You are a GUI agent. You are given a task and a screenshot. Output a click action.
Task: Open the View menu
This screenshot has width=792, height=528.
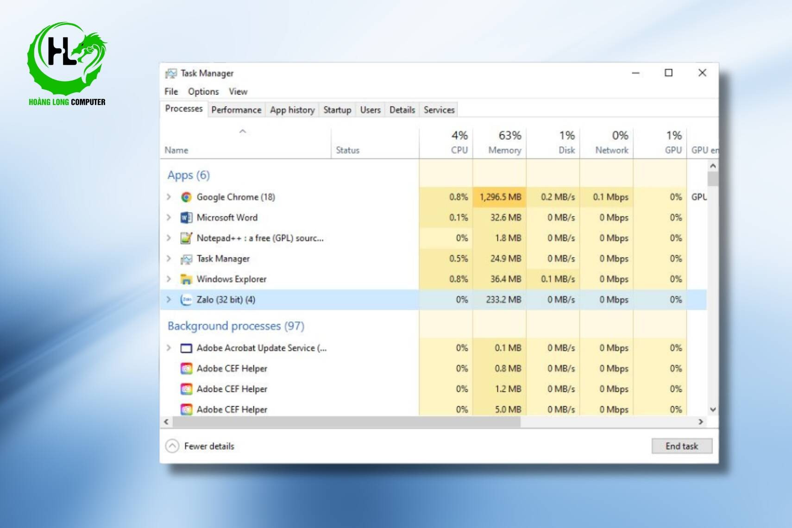[x=238, y=91]
